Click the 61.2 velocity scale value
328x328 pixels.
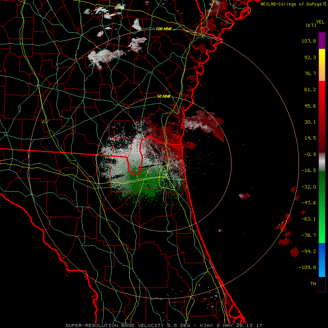310,90
